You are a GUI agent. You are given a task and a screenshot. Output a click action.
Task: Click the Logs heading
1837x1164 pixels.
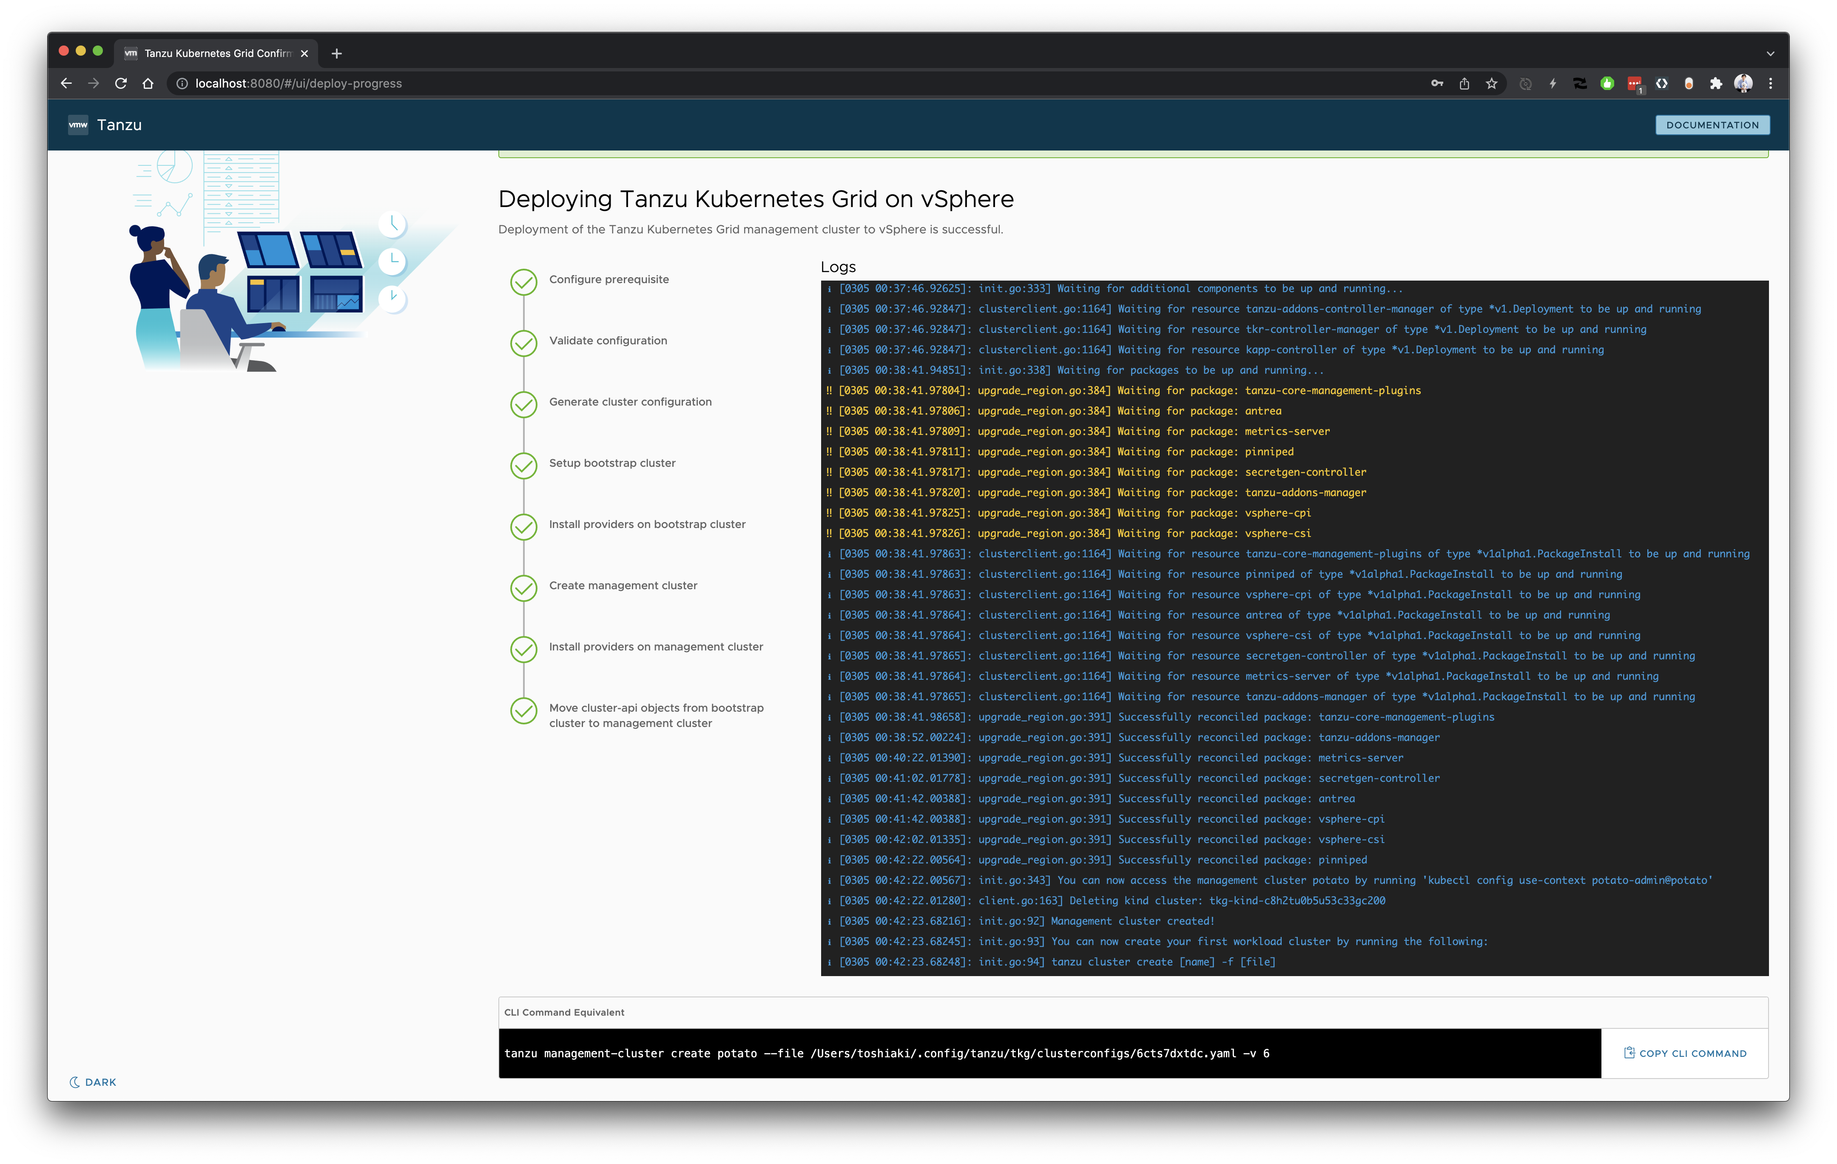838,267
